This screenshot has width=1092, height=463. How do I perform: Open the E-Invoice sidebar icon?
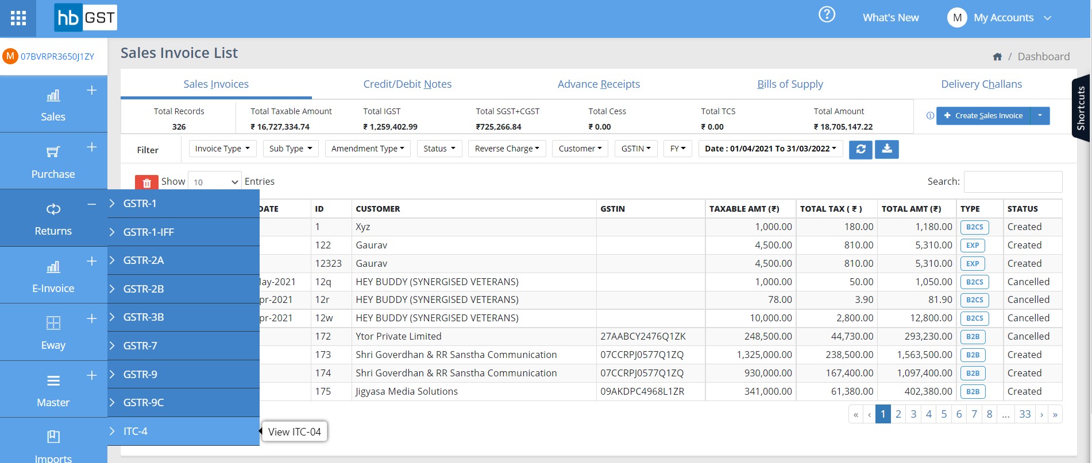(53, 267)
